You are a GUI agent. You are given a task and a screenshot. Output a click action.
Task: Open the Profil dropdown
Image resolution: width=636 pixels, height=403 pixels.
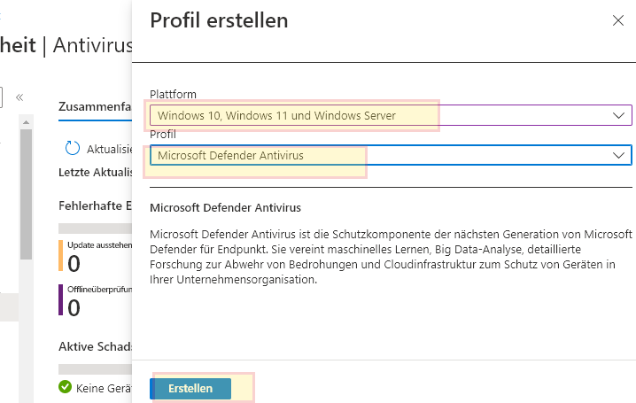390,155
